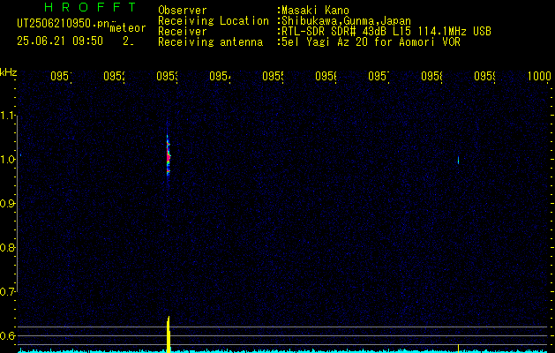Click the kHz axis unit label
This screenshot has width=555, height=353.
(9, 72)
